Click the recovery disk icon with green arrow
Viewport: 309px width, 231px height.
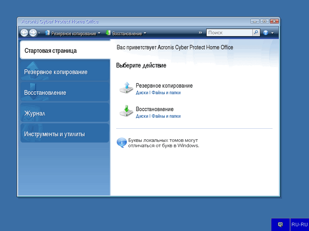point(127,111)
